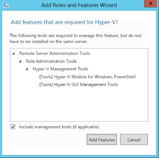Uncheck Include management tools checkbox
Screen dimensions: 159x158
[13, 127]
